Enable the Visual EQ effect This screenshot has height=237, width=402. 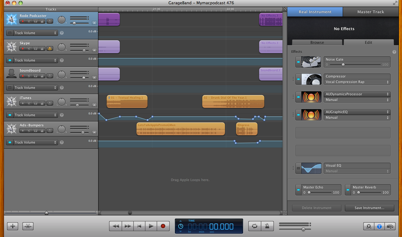[x=298, y=168]
